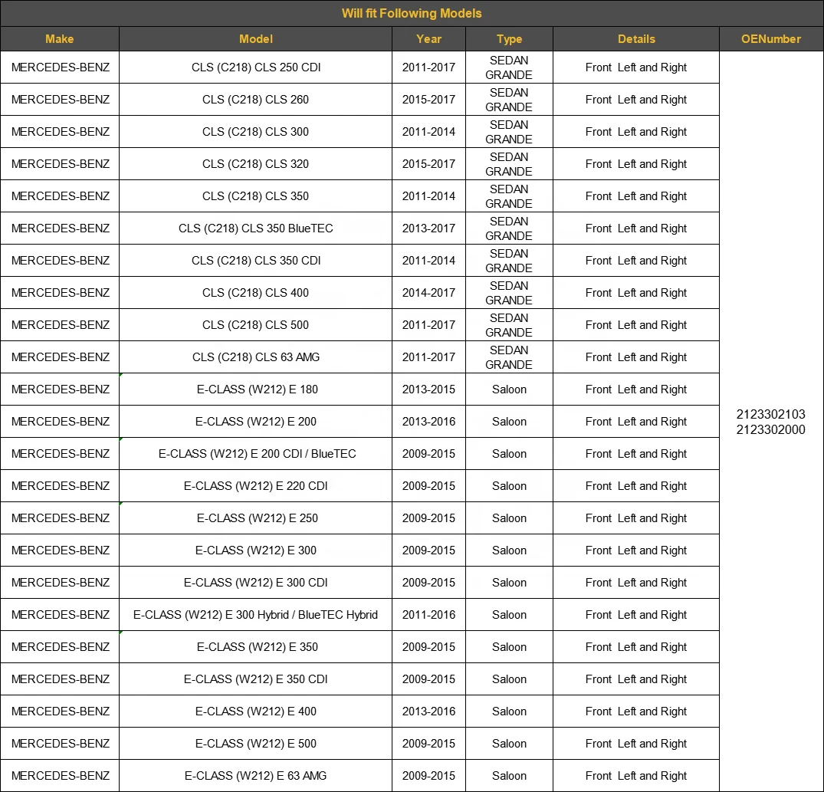Select the OE number 2123302103
824x792 pixels.
click(770, 415)
